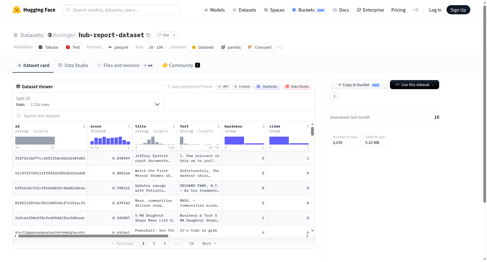
Task: Click Copy to bucket button
Action: [359, 85]
